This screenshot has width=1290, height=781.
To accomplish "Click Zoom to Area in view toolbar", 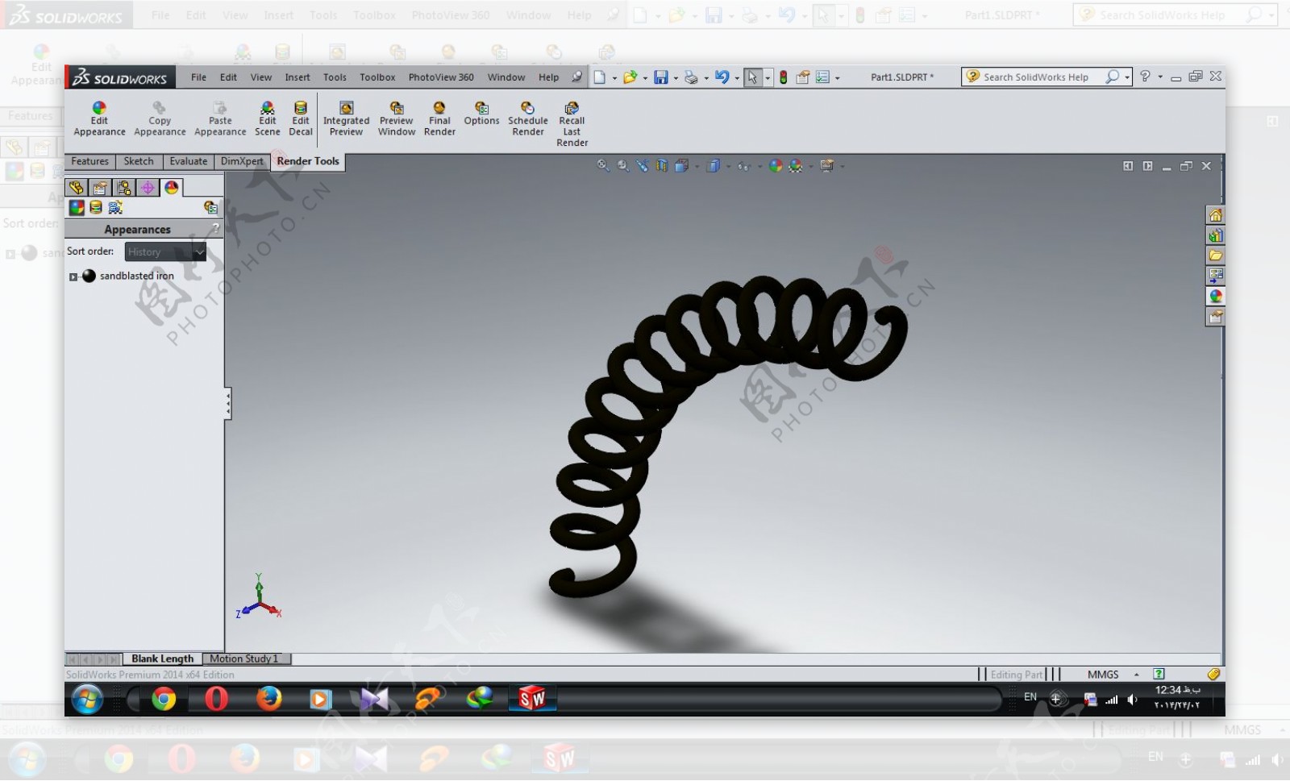I will coord(623,166).
